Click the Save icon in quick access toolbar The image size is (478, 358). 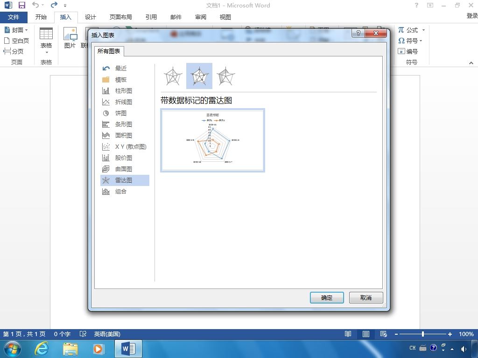pyautogui.click(x=21, y=5)
